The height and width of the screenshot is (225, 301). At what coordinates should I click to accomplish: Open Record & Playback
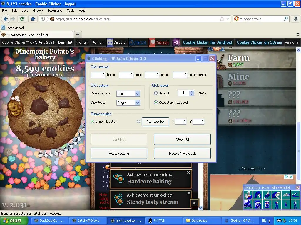tap(182, 153)
